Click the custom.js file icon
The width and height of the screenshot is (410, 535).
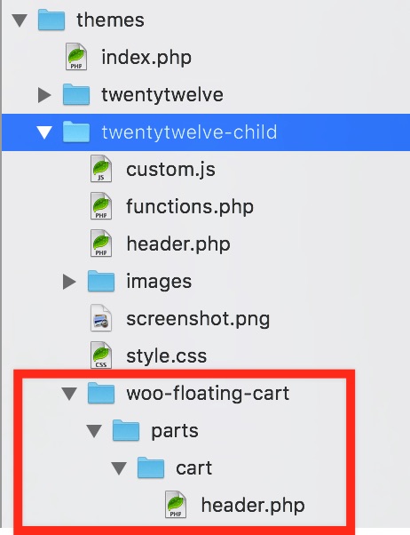[x=101, y=169]
